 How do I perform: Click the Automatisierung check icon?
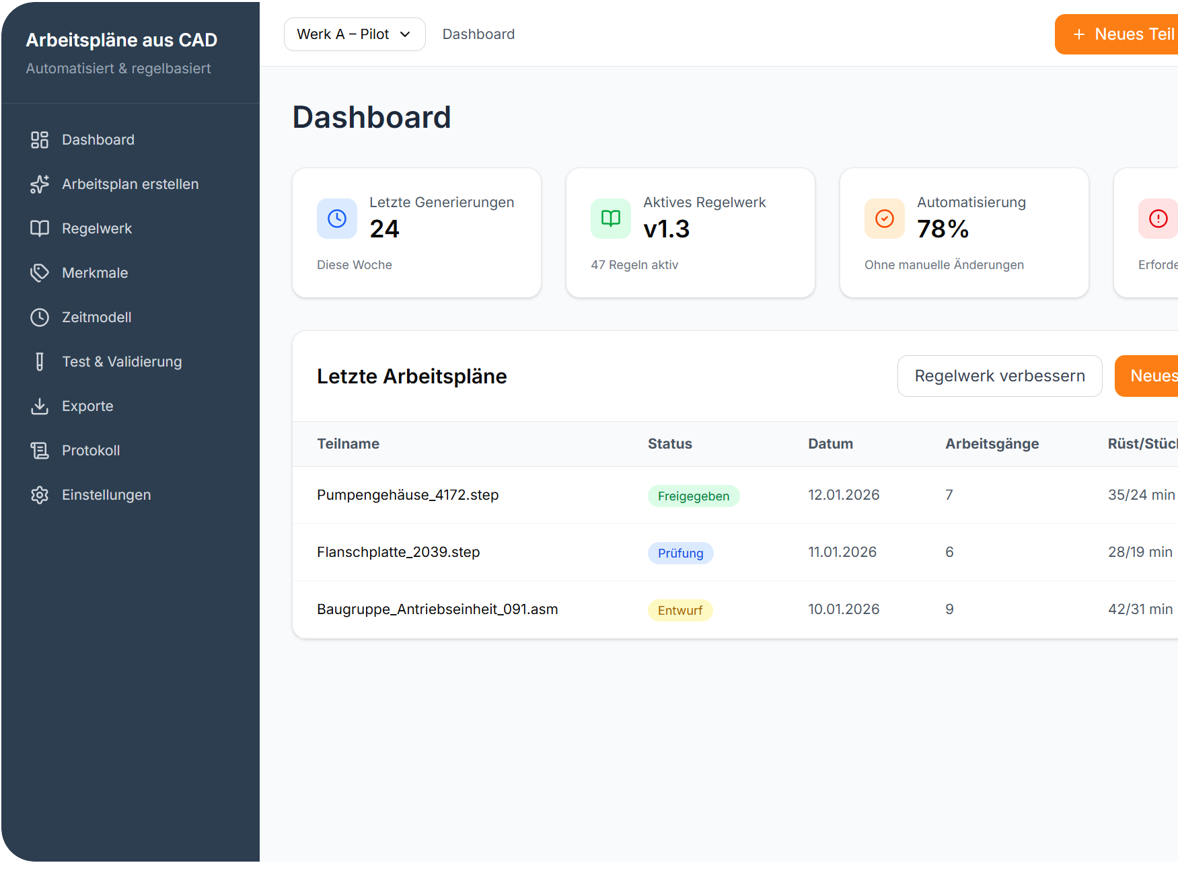[x=884, y=219]
